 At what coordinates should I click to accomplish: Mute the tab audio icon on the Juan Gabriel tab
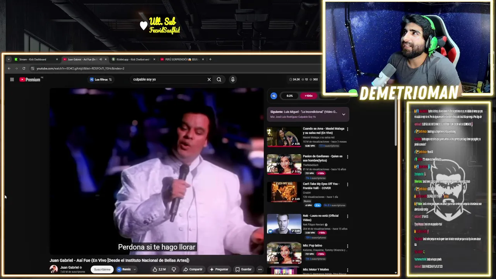[100, 59]
